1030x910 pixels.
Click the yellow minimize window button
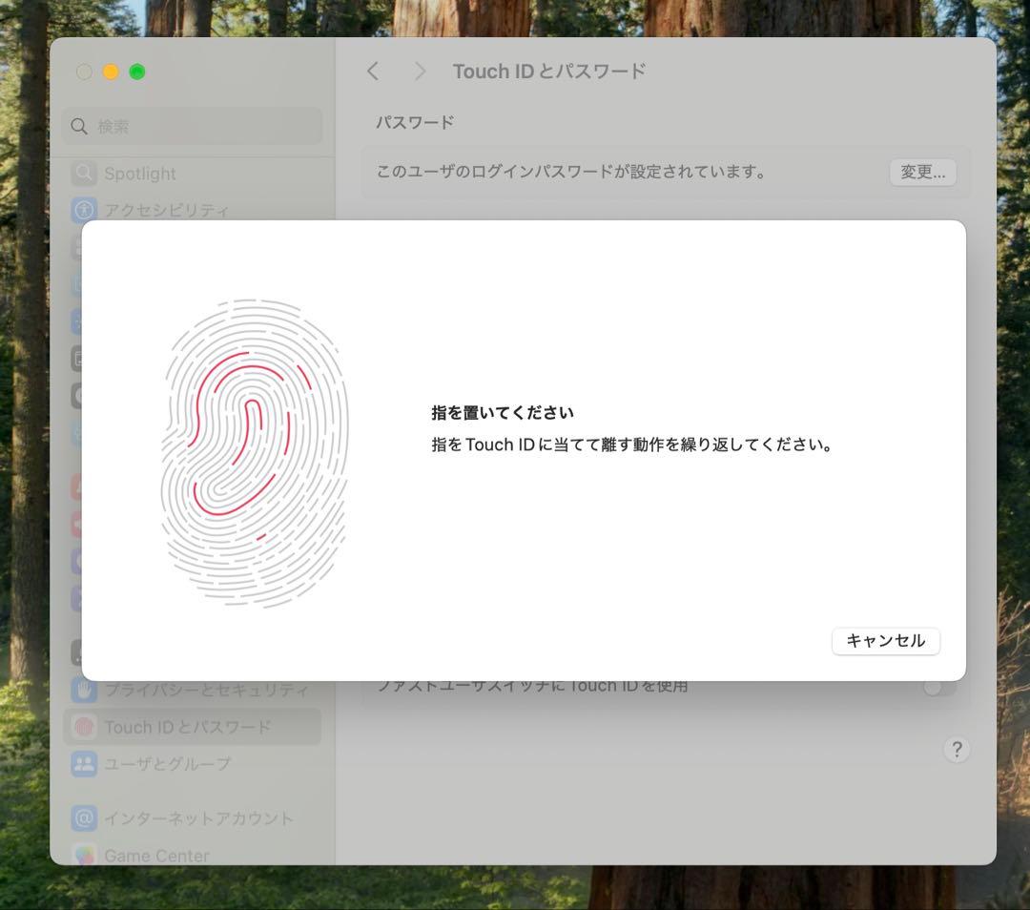(x=111, y=72)
